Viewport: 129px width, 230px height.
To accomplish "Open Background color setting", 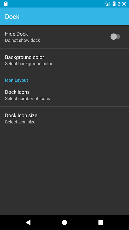I will pos(64,60).
